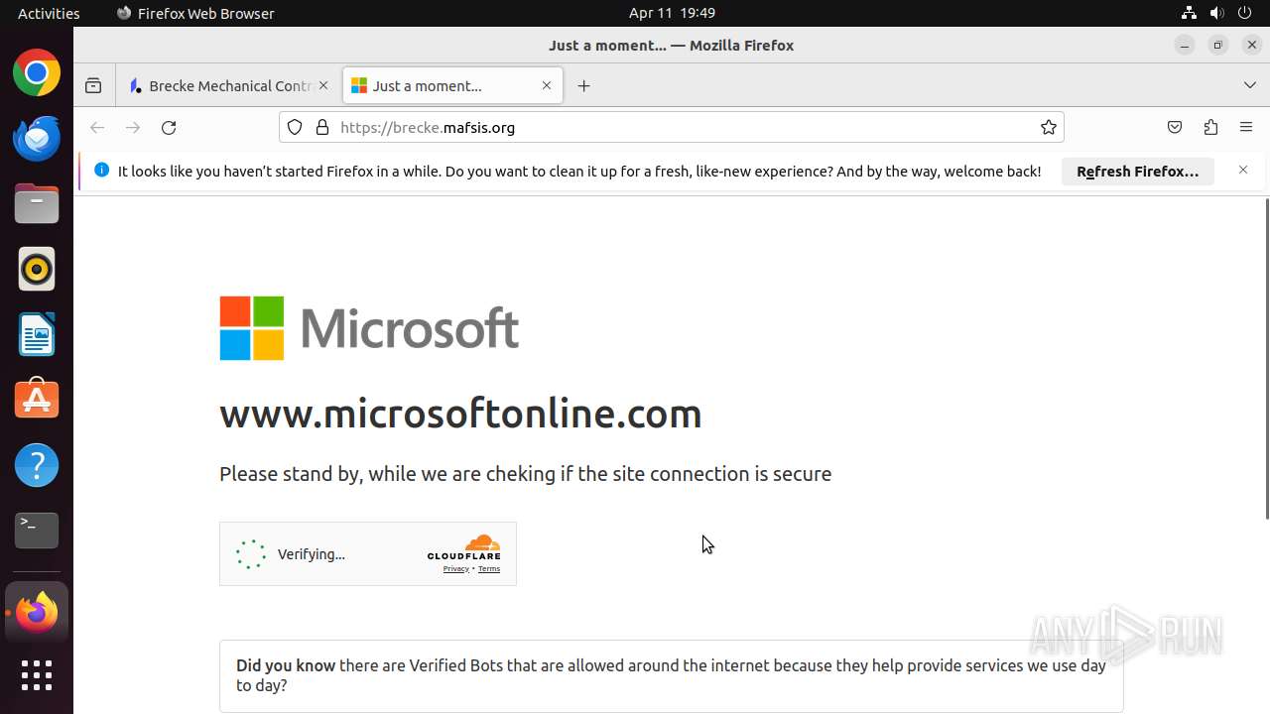Reload the current page
The image size is (1270, 714).
pos(169,127)
